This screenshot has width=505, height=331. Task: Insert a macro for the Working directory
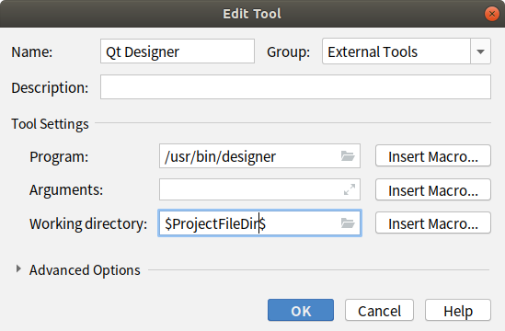pos(433,223)
